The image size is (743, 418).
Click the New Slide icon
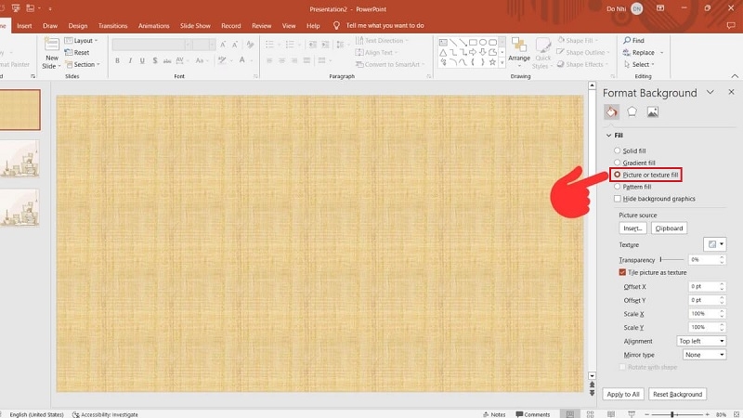[x=51, y=45]
